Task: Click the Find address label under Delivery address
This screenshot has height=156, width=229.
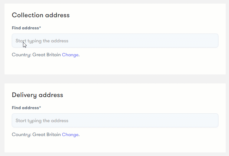Action: pos(26,108)
